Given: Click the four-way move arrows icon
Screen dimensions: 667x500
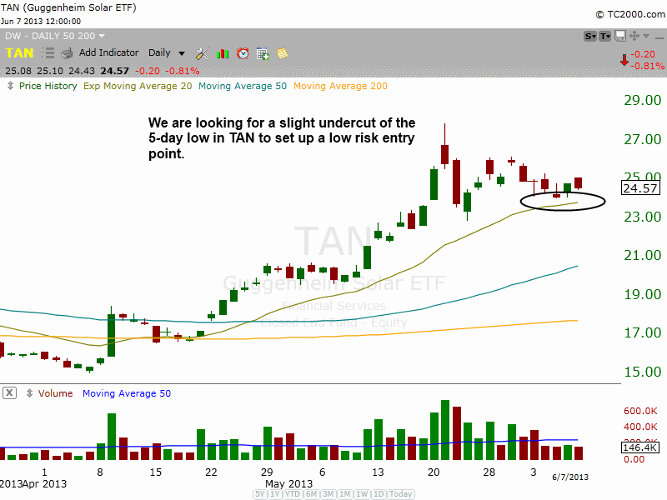Looking at the screenshot, I should point(634,36).
